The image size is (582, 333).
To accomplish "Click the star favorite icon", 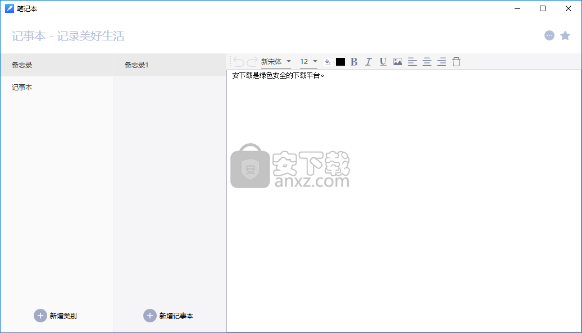I will 565,35.
